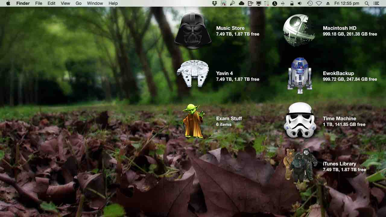The height and width of the screenshot is (217, 386).
Task: Click the Exam Stuff label
Action: [x=229, y=118]
